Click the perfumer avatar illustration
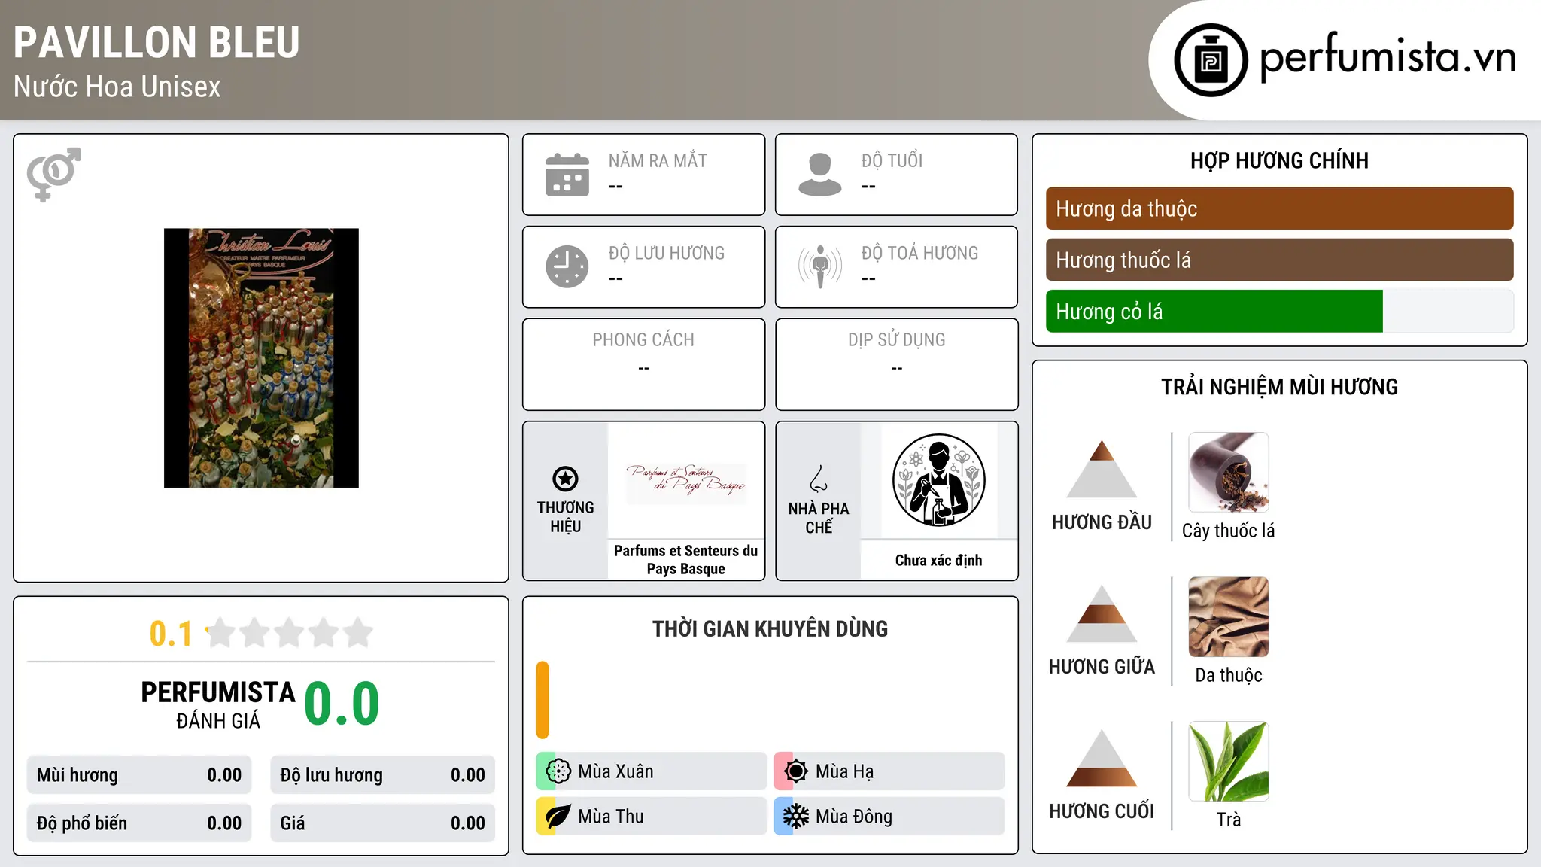The width and height of the screenshot is (1541, 867). pos(938,480)
